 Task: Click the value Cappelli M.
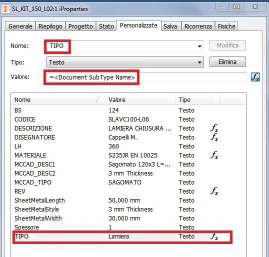pos(122,137)
